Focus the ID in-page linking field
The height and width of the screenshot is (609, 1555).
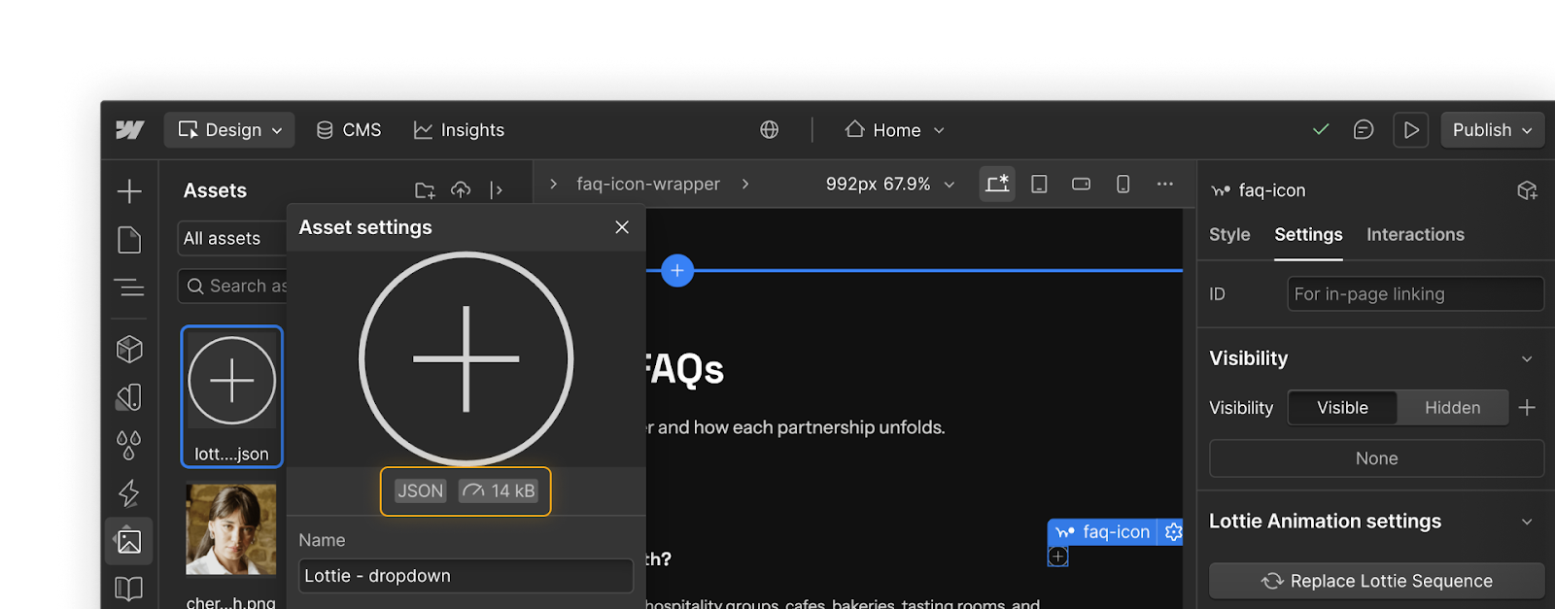click(x=1415, y=294)
